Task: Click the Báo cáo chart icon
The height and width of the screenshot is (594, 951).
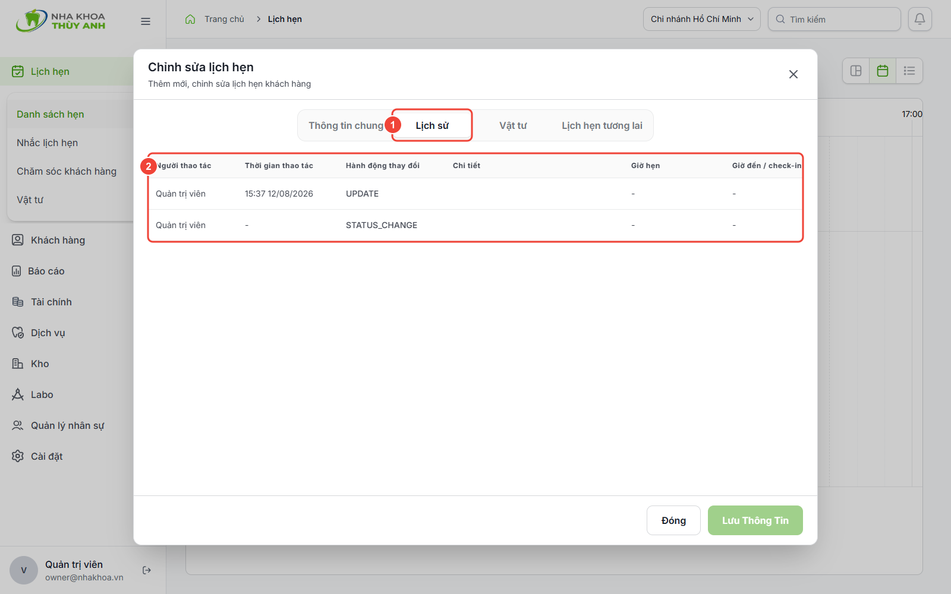Action: (17, 271)
